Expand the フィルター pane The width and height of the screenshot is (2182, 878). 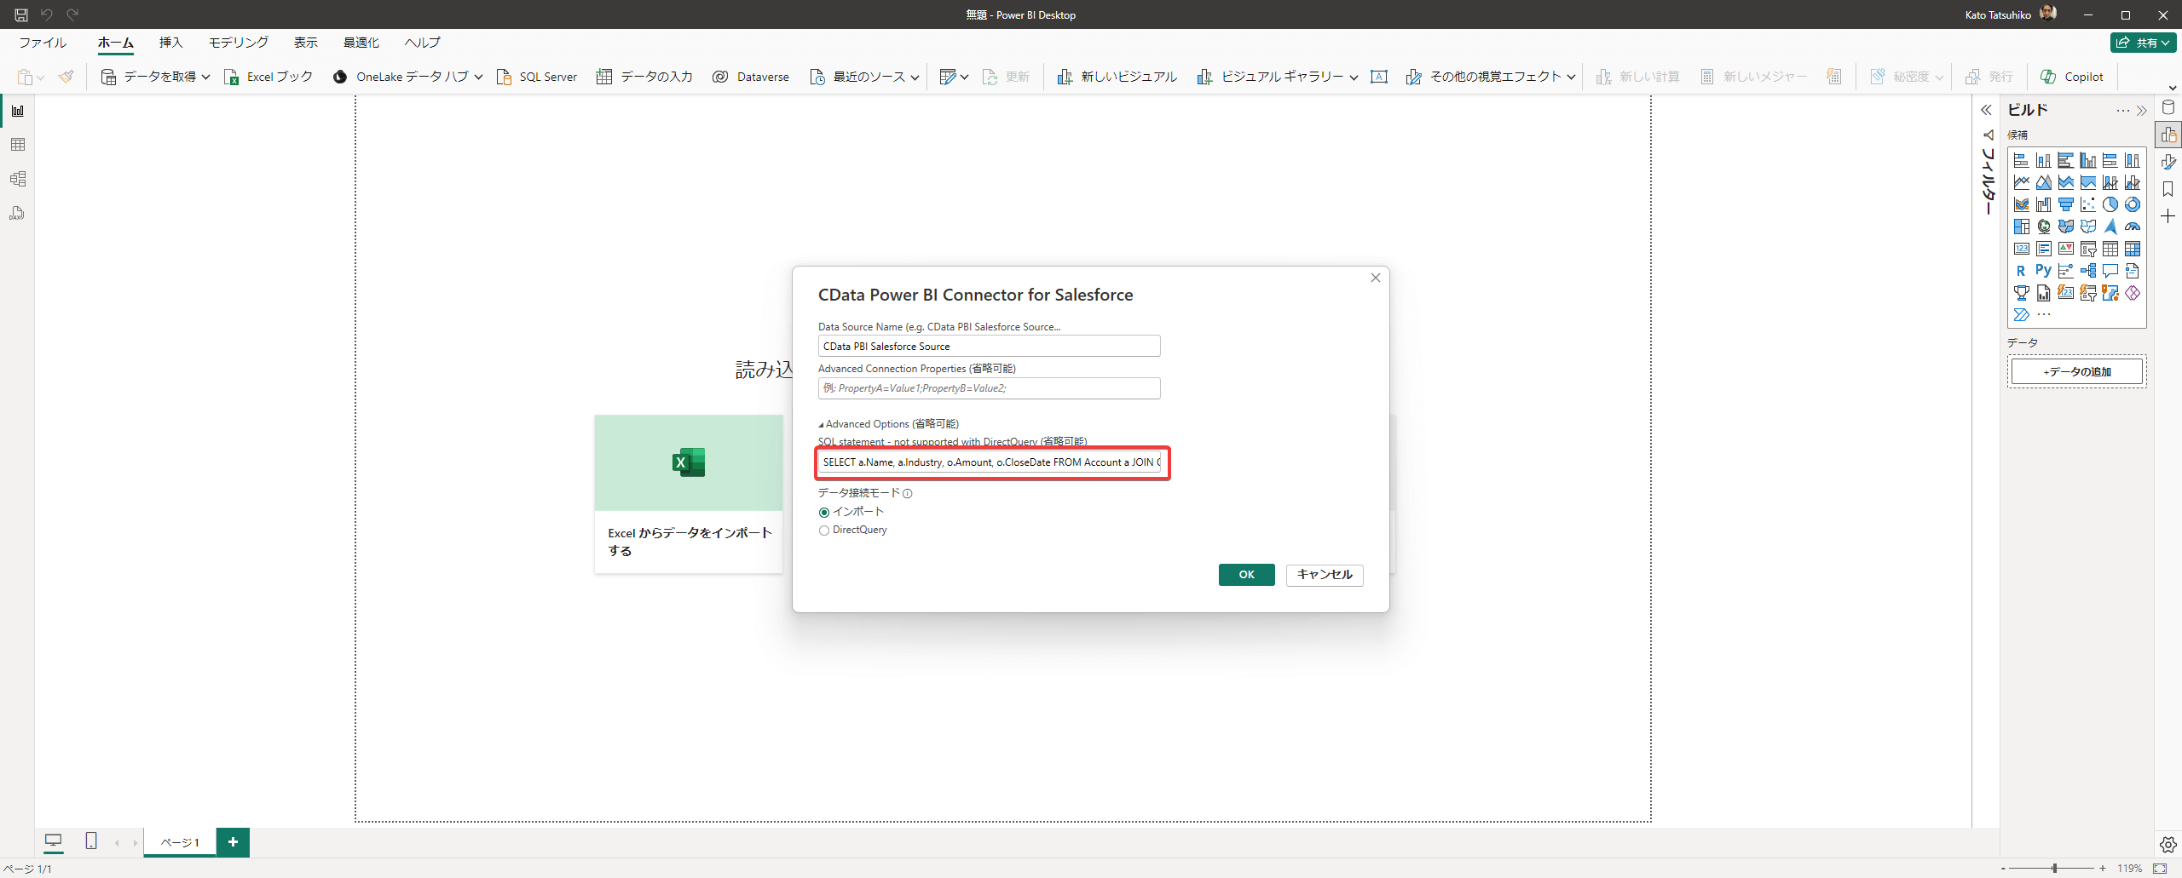[x=1986, y=110]
